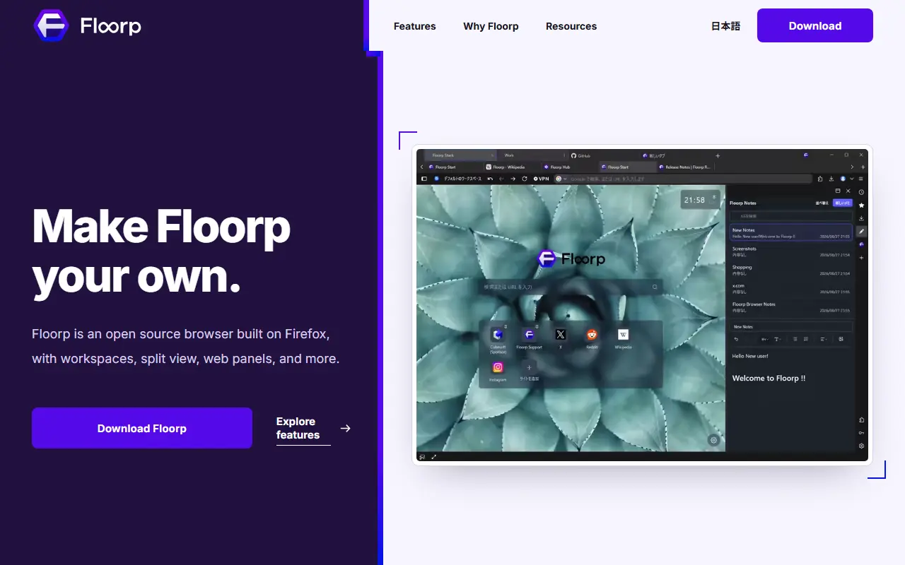Click the Floorp icon in the right sidebar
This screenshot has height=565, width=905.
(861, 244)
